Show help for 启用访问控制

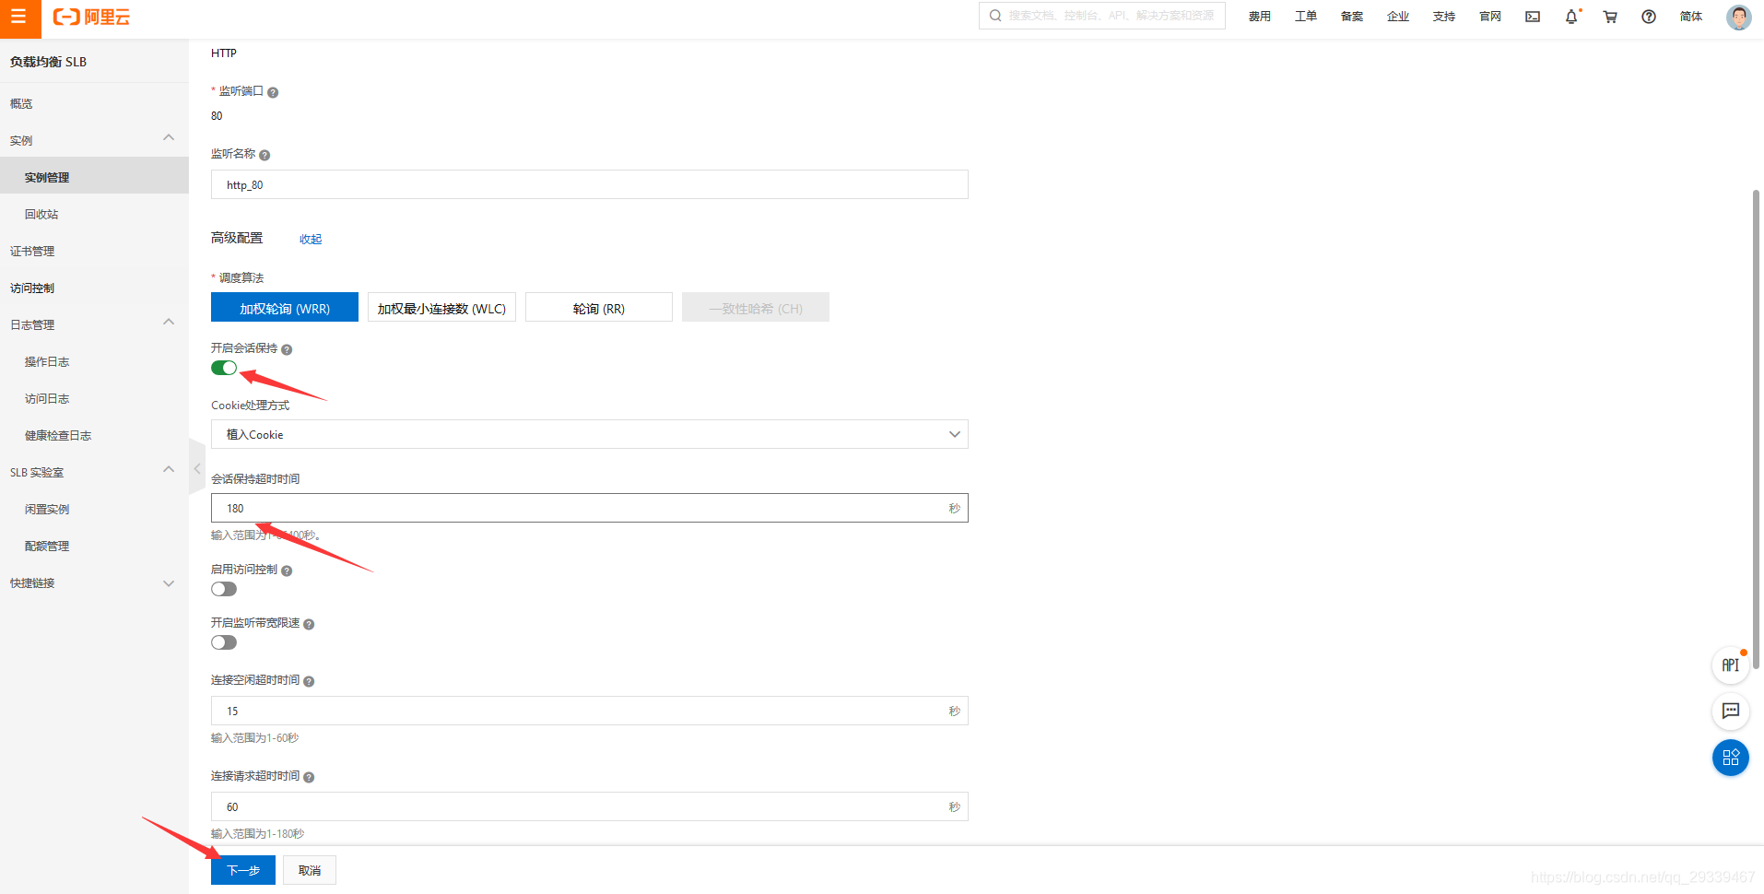tap(287, 571)
